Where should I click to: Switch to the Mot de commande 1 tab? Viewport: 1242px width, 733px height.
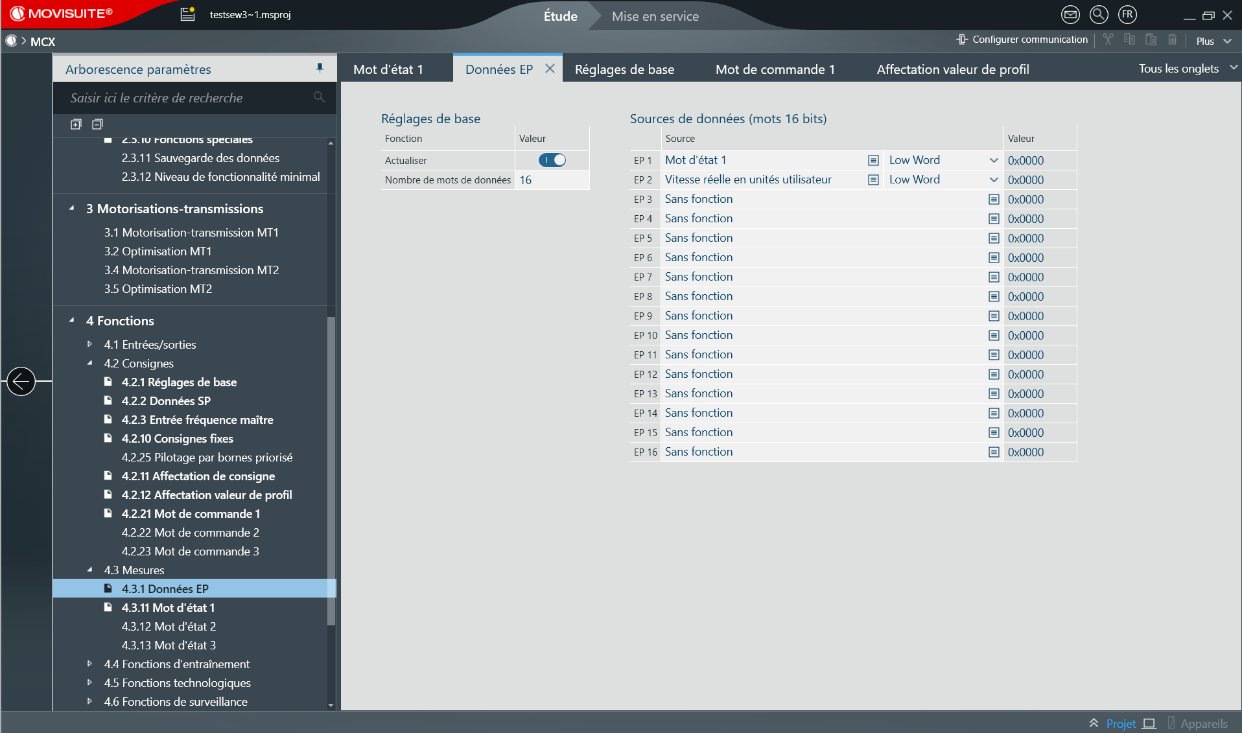tap(775, 69)
